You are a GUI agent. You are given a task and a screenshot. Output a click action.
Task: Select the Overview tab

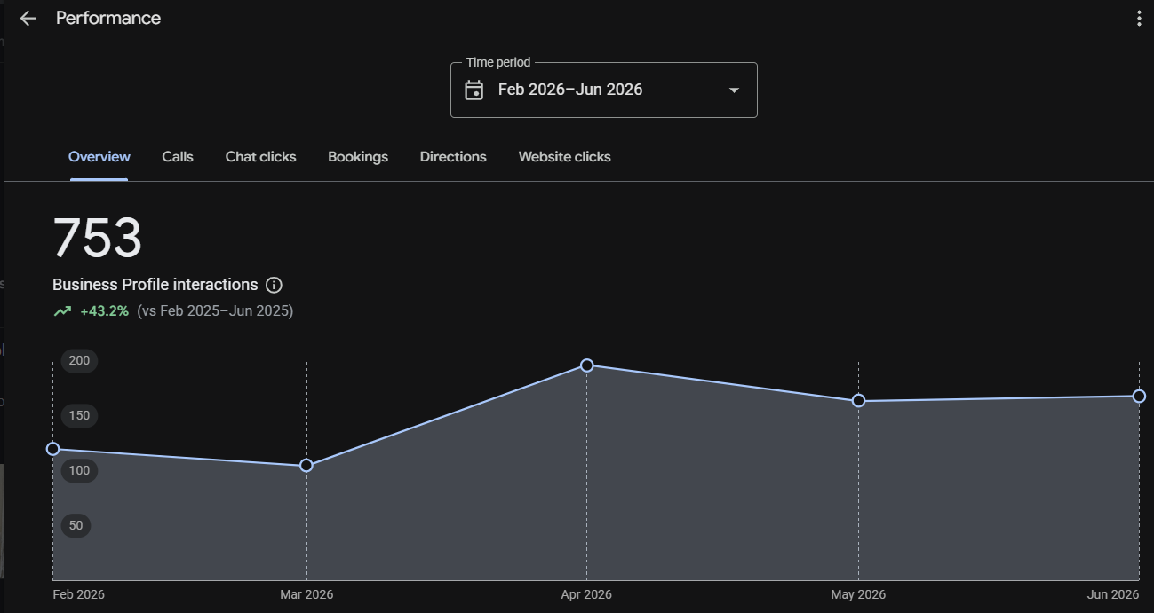click(99, 157)
